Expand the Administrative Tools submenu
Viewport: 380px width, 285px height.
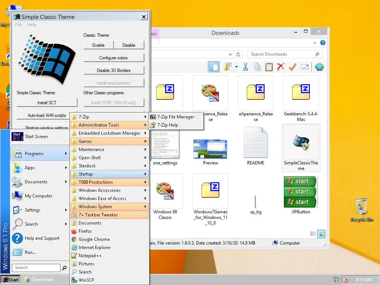[109, 125]
